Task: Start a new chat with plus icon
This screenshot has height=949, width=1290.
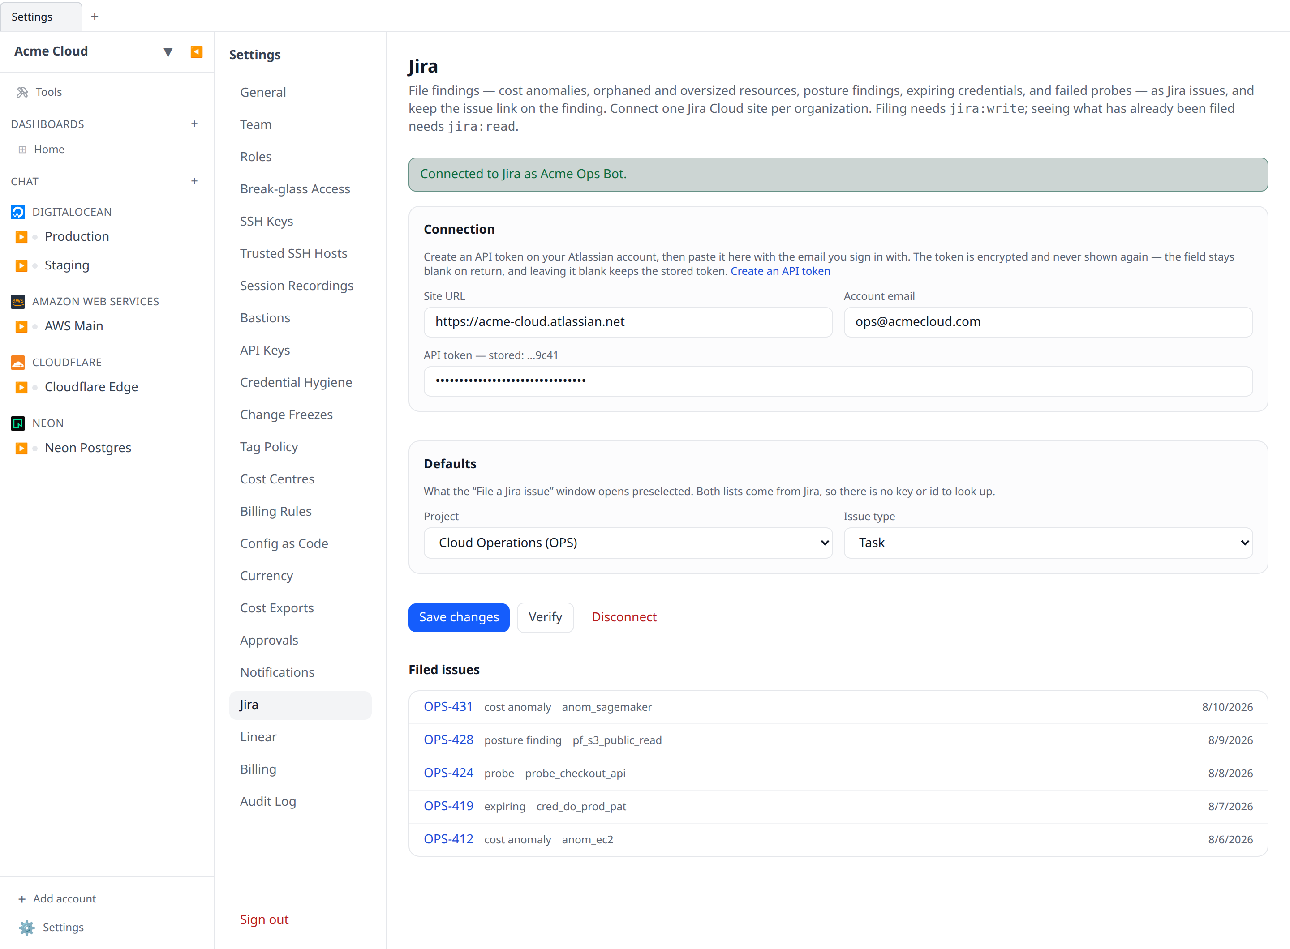Action: 194,181
